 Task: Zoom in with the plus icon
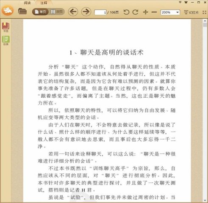(x=146, y=12)
